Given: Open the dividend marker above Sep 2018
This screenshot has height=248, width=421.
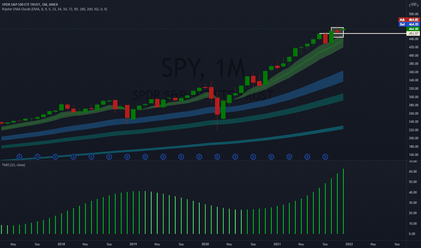Looking at the screenshot, I should pos(109,156).
